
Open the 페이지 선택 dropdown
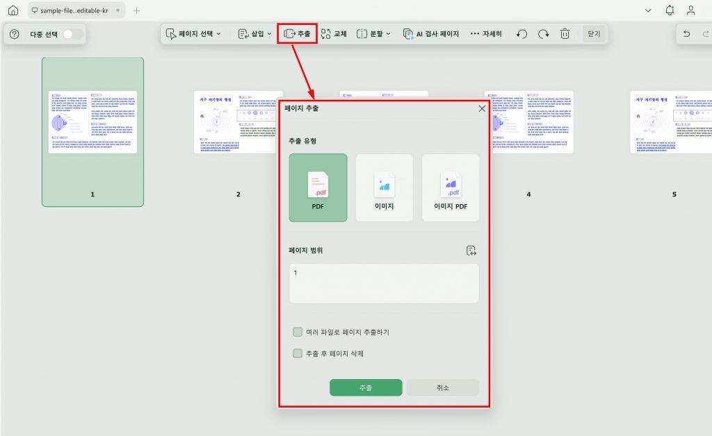pos(193,34)
